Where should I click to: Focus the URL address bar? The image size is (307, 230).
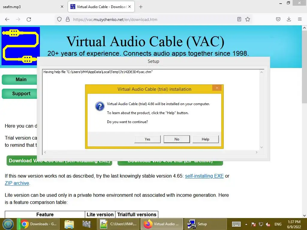click(x=153, y=19)
